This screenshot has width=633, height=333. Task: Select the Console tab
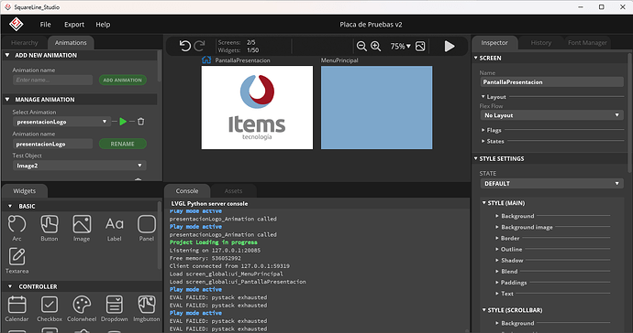tap(187, 191)
